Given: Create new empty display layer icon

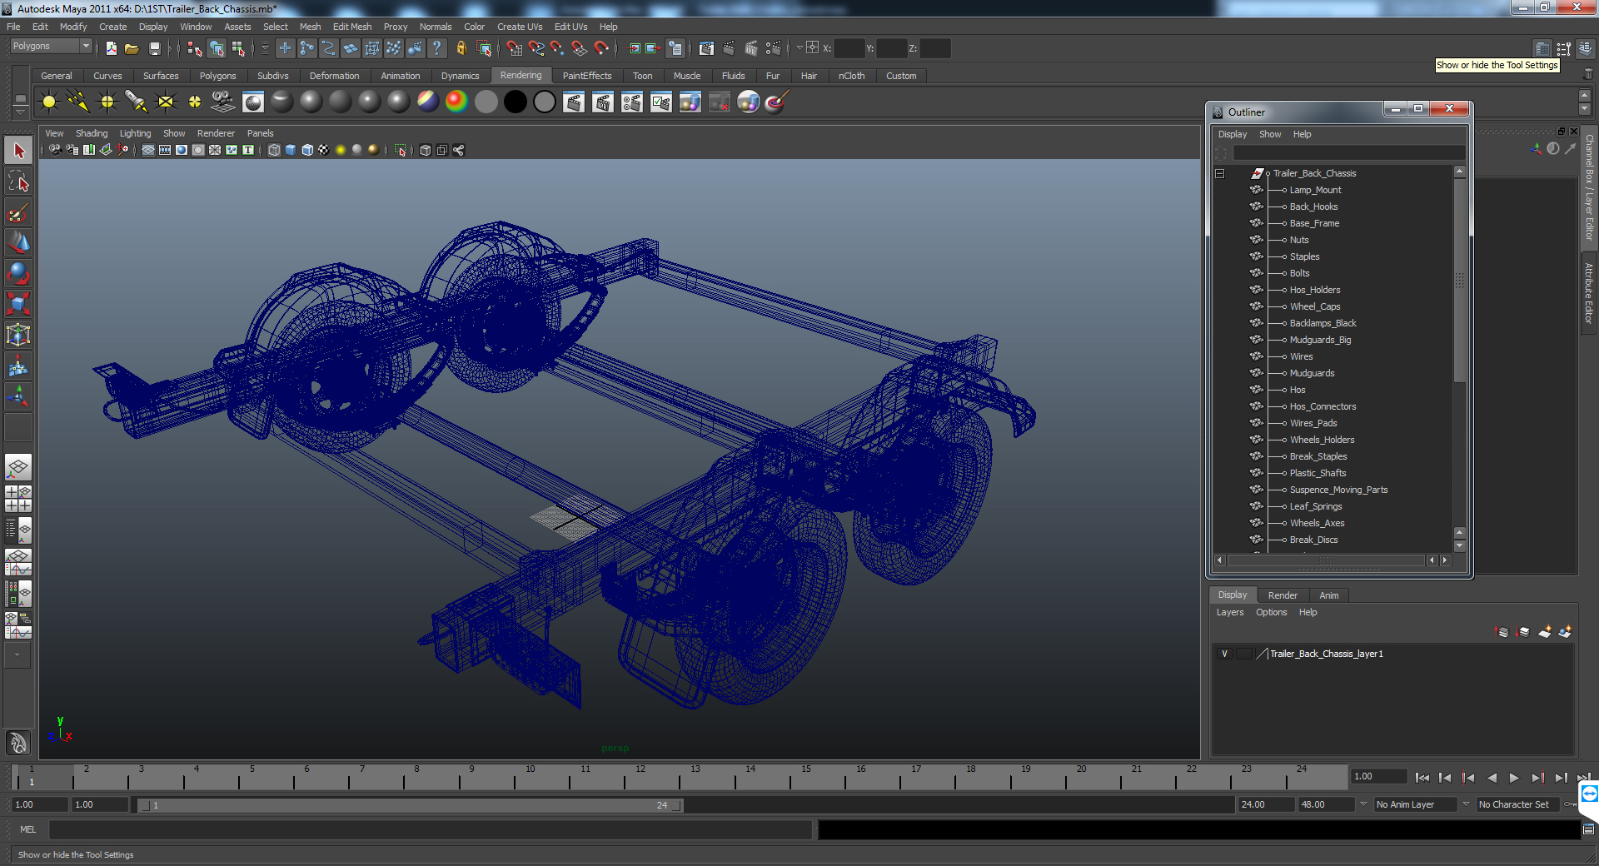Looking at the screenshot, I should coord(1545,632).
